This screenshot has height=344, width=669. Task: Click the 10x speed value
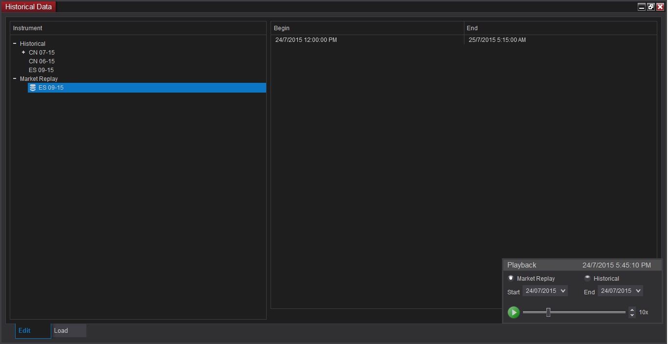click(644, 312)
